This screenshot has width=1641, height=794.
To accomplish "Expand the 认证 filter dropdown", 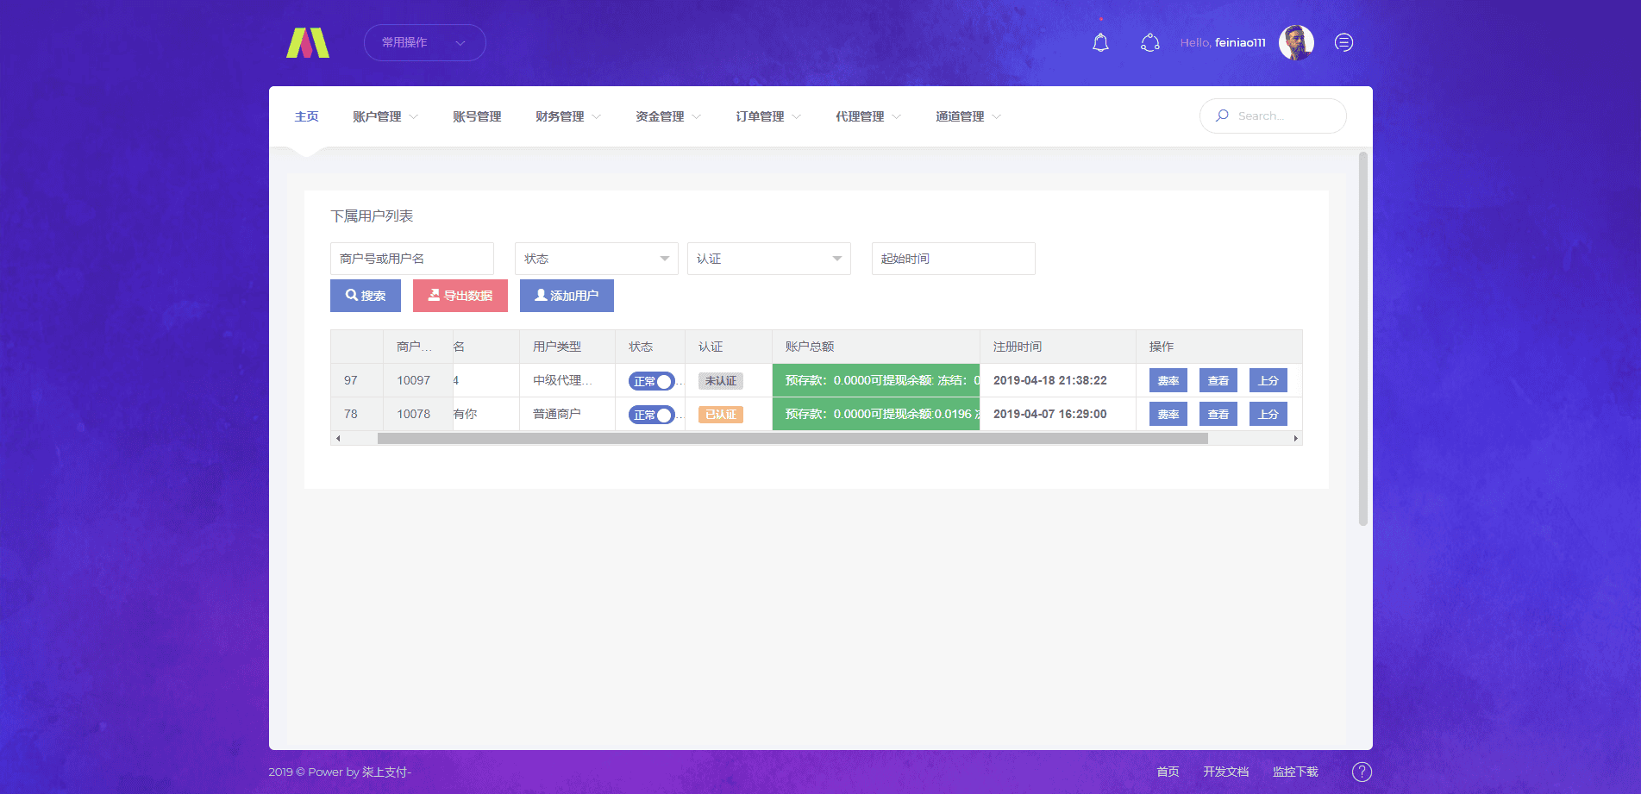I will 768,259.
